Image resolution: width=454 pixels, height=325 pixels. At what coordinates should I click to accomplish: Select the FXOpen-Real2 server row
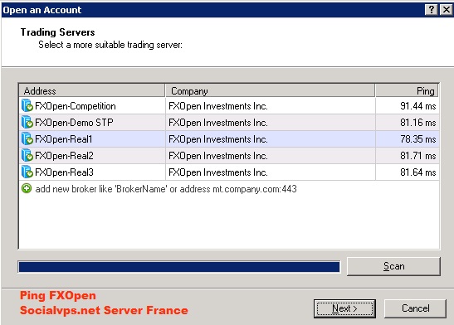[x=229, y=156]
